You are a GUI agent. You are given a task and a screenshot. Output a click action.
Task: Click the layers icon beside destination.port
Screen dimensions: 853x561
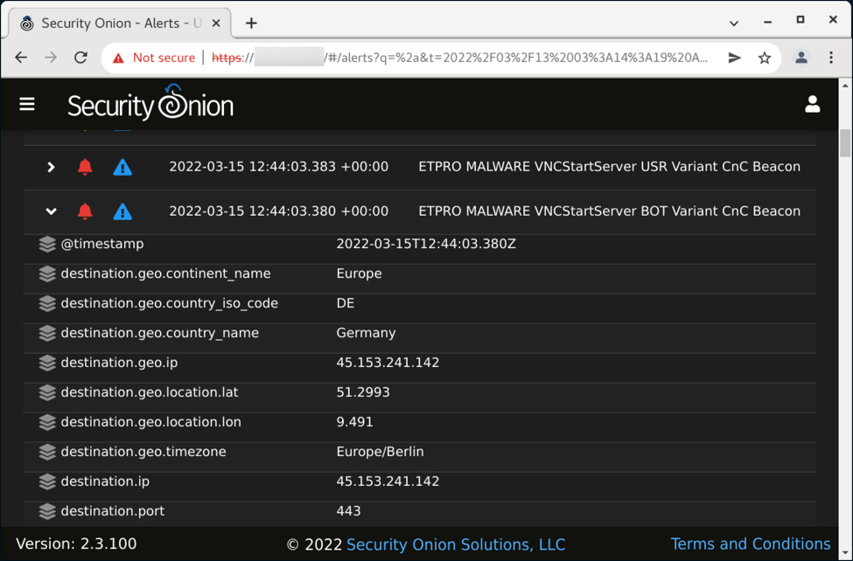(47, 511)
